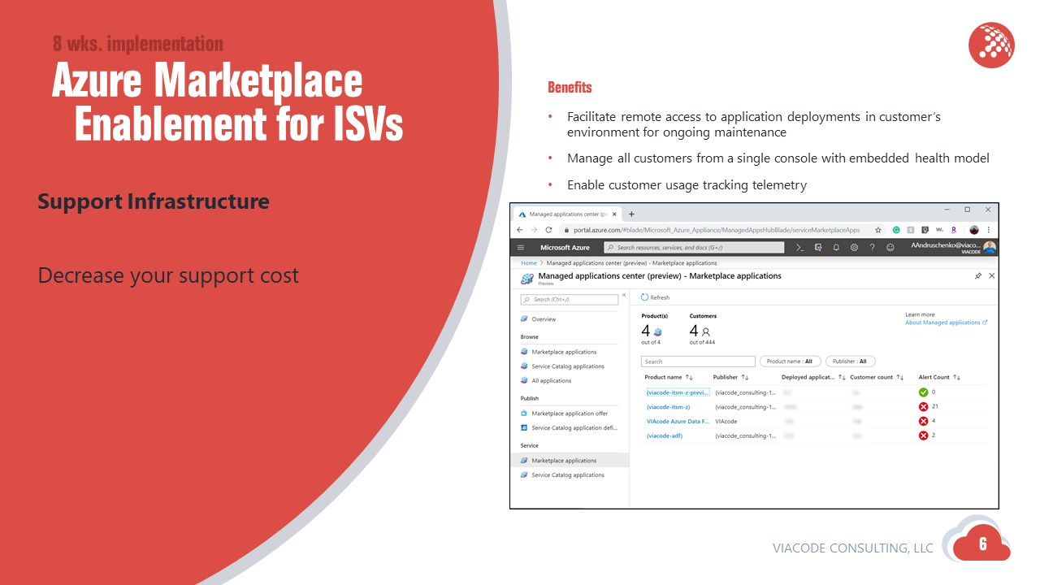1040x585 pixels.
Task: Click the red error icon beside 2
Action: 923,436
